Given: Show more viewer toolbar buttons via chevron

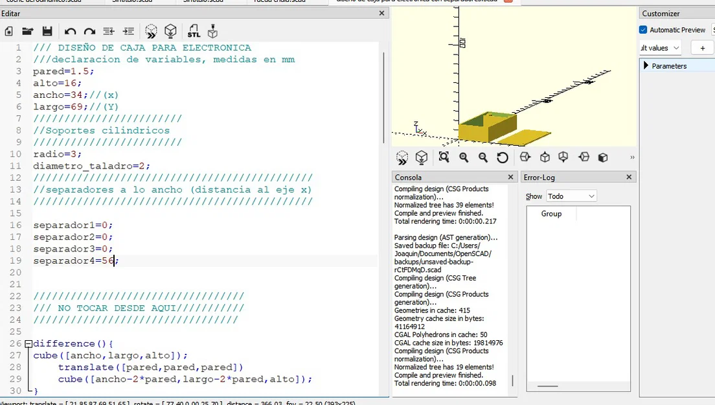Looking at the screenshot, I should (632, 157).
